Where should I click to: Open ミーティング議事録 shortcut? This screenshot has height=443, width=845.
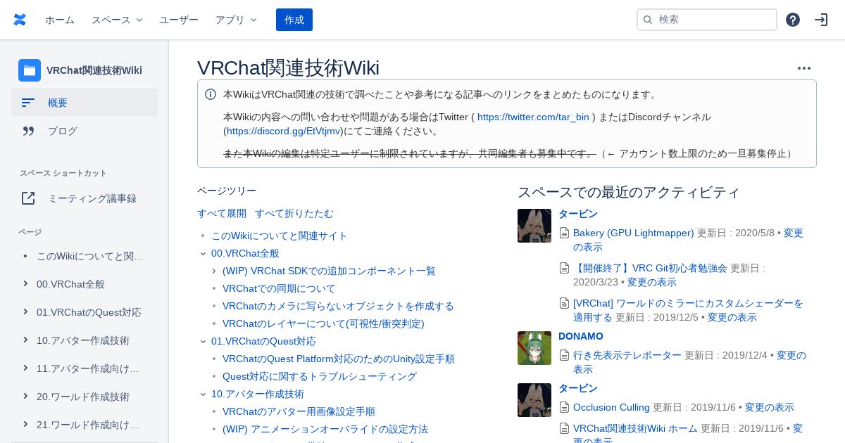point(84,198)
